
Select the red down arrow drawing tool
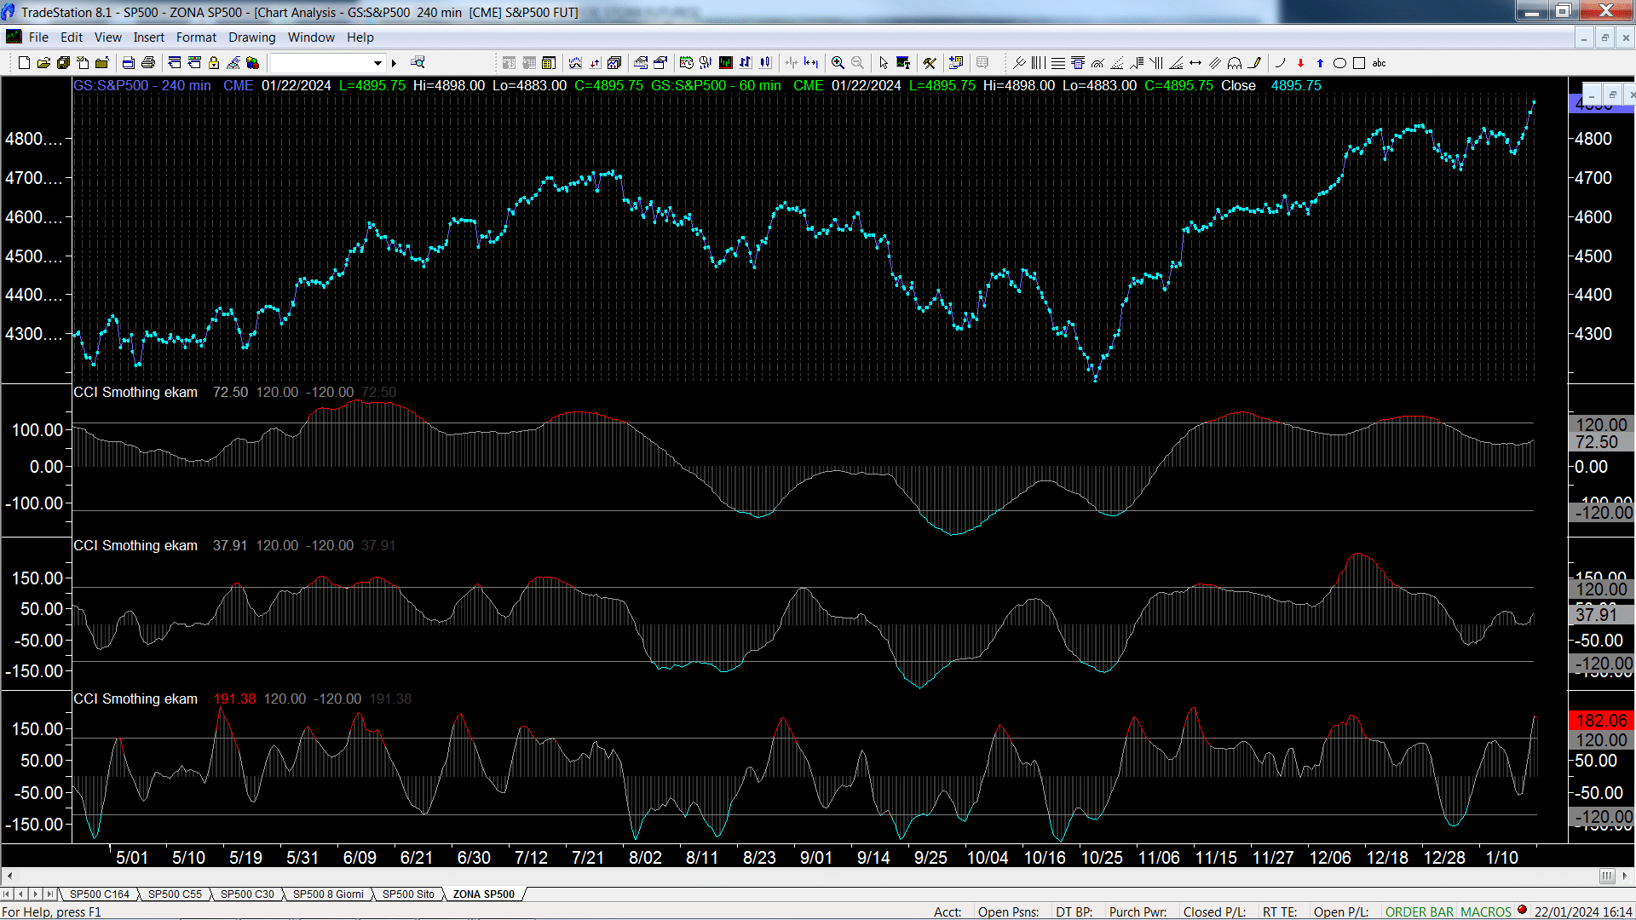1300,63
